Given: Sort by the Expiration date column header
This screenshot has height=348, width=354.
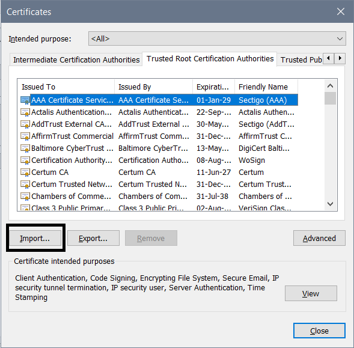Looking at the screenshot, I should click(213, 87).
